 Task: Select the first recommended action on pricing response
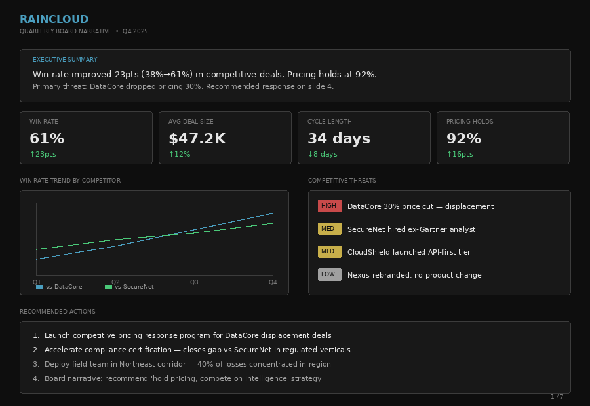coord(187,335)
